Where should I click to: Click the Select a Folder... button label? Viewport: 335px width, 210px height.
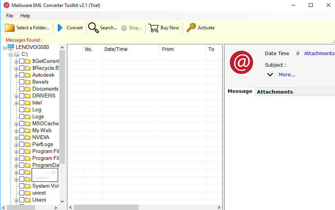(x=33, y=28)
